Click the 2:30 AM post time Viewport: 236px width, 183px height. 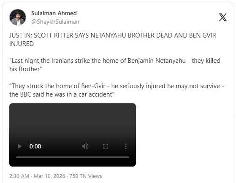point(19,176)
